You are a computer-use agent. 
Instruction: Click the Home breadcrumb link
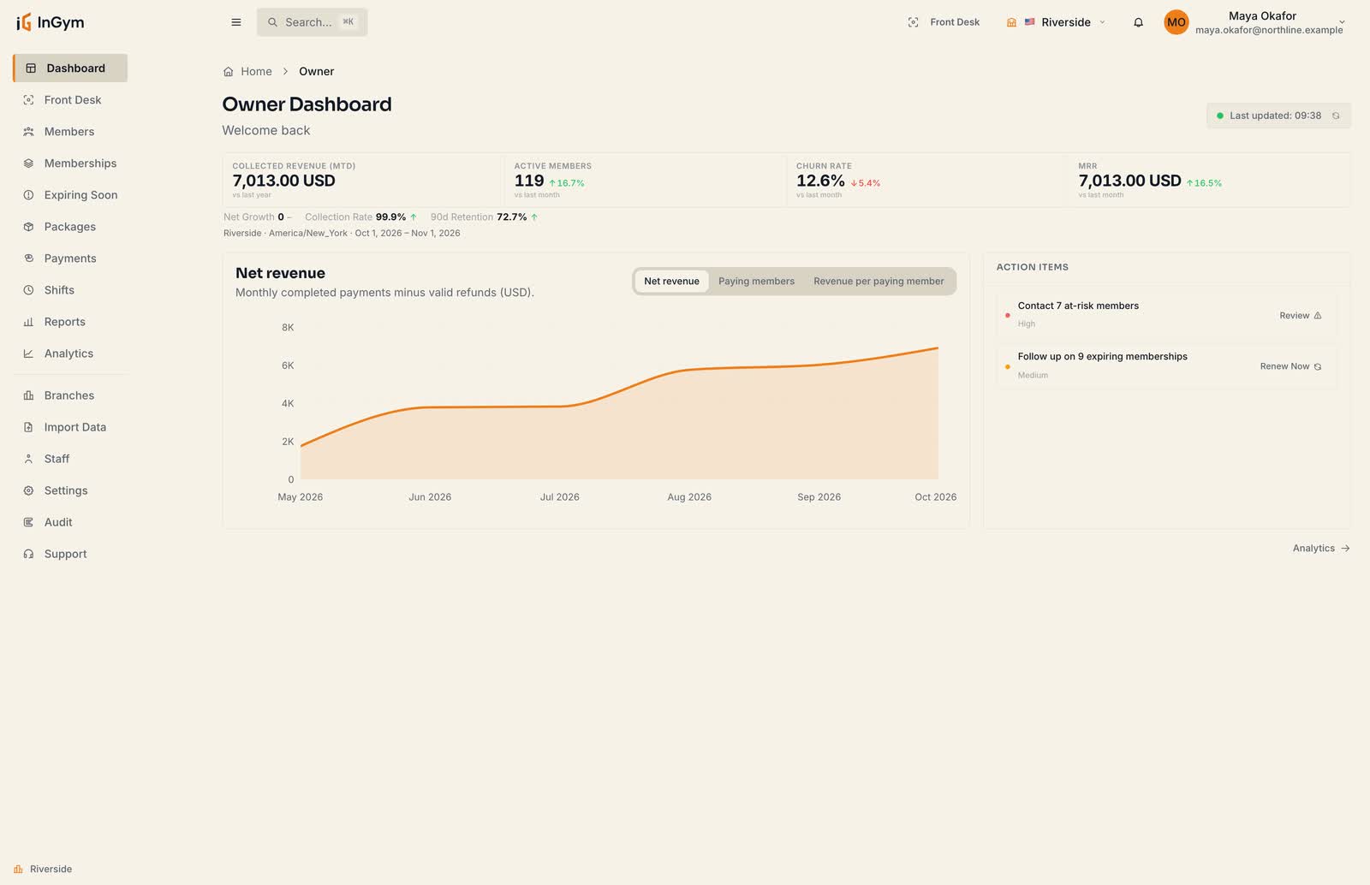pyautogui.click(x=256, y=72)
